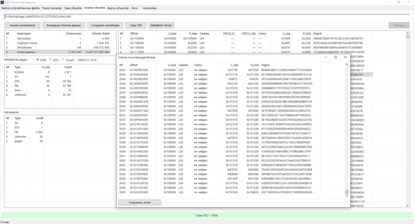Click the Анализ метабанков button
Image resolution: width=414 pixels, height=224 pixels.
click(x=22, y=25)
